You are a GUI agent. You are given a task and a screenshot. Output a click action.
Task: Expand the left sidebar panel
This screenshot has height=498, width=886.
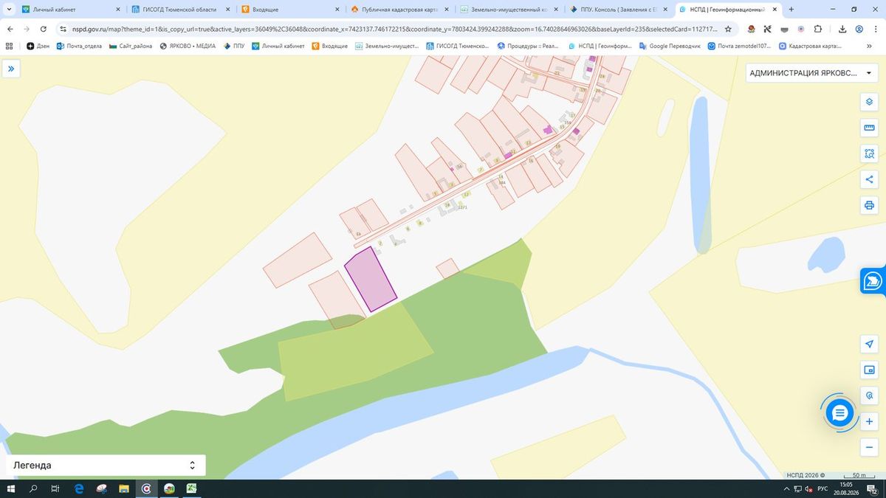[12, 69]
